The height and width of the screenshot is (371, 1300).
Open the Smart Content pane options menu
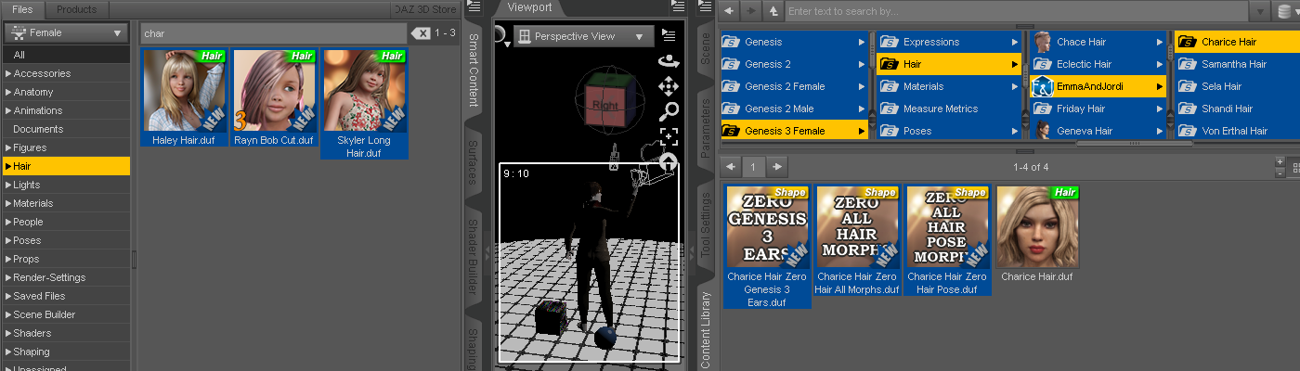(473, 7)
